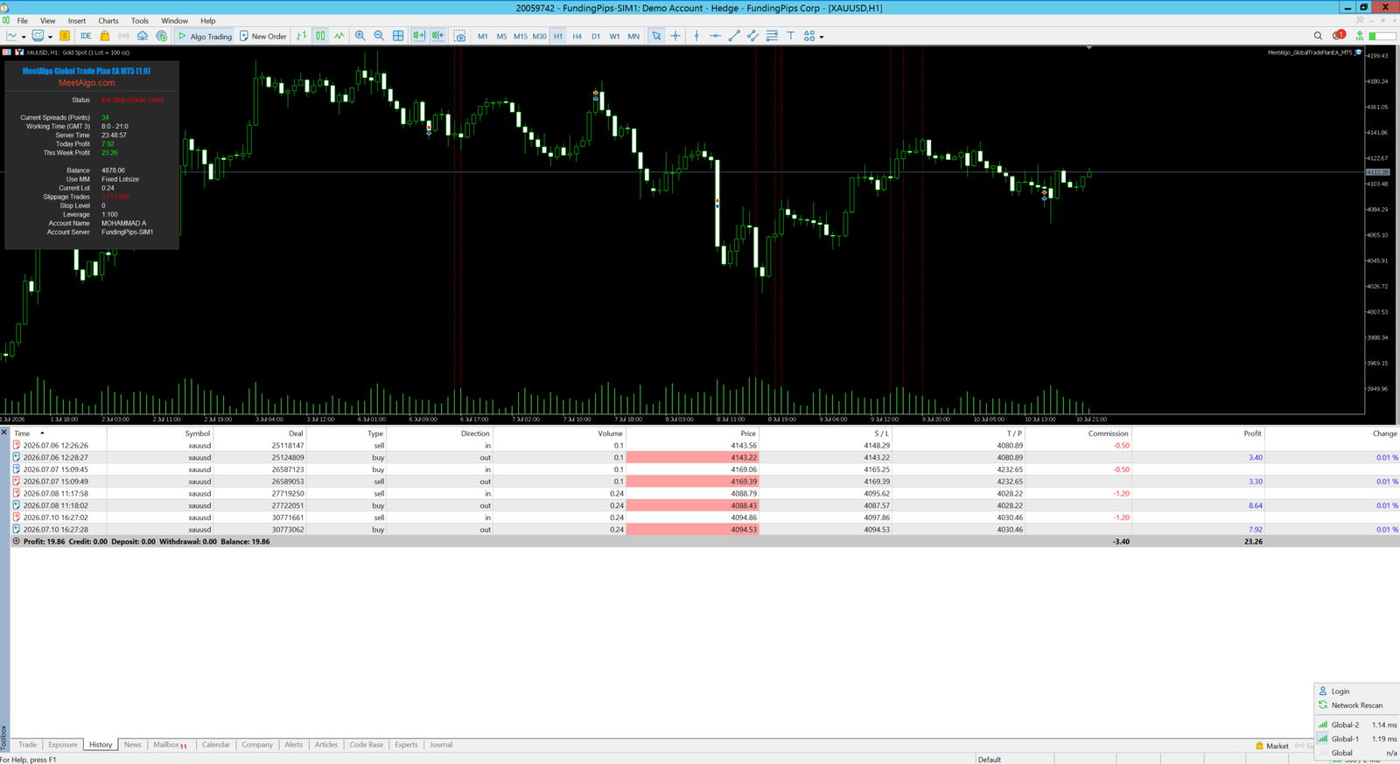This screenshot has width=1400, height=764.
Task: Select the Fibonacci retracement tool
Action: (772, 36)
